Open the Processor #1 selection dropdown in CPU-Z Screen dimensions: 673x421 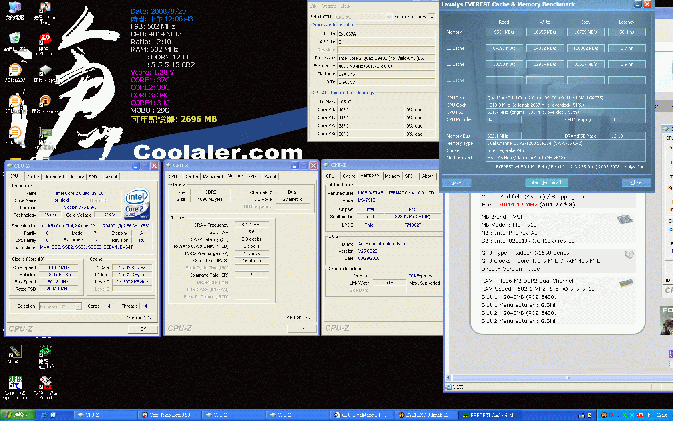coord(60,306)
